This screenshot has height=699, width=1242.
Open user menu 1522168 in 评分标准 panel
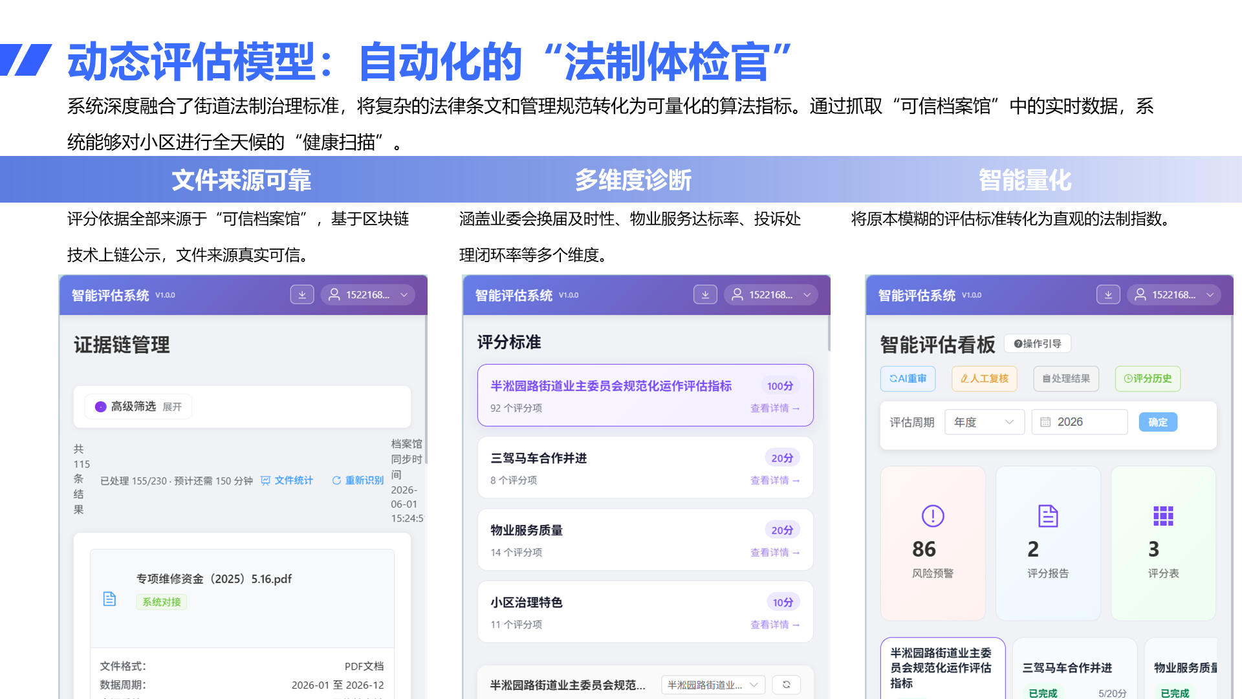(x=771, y=294)
